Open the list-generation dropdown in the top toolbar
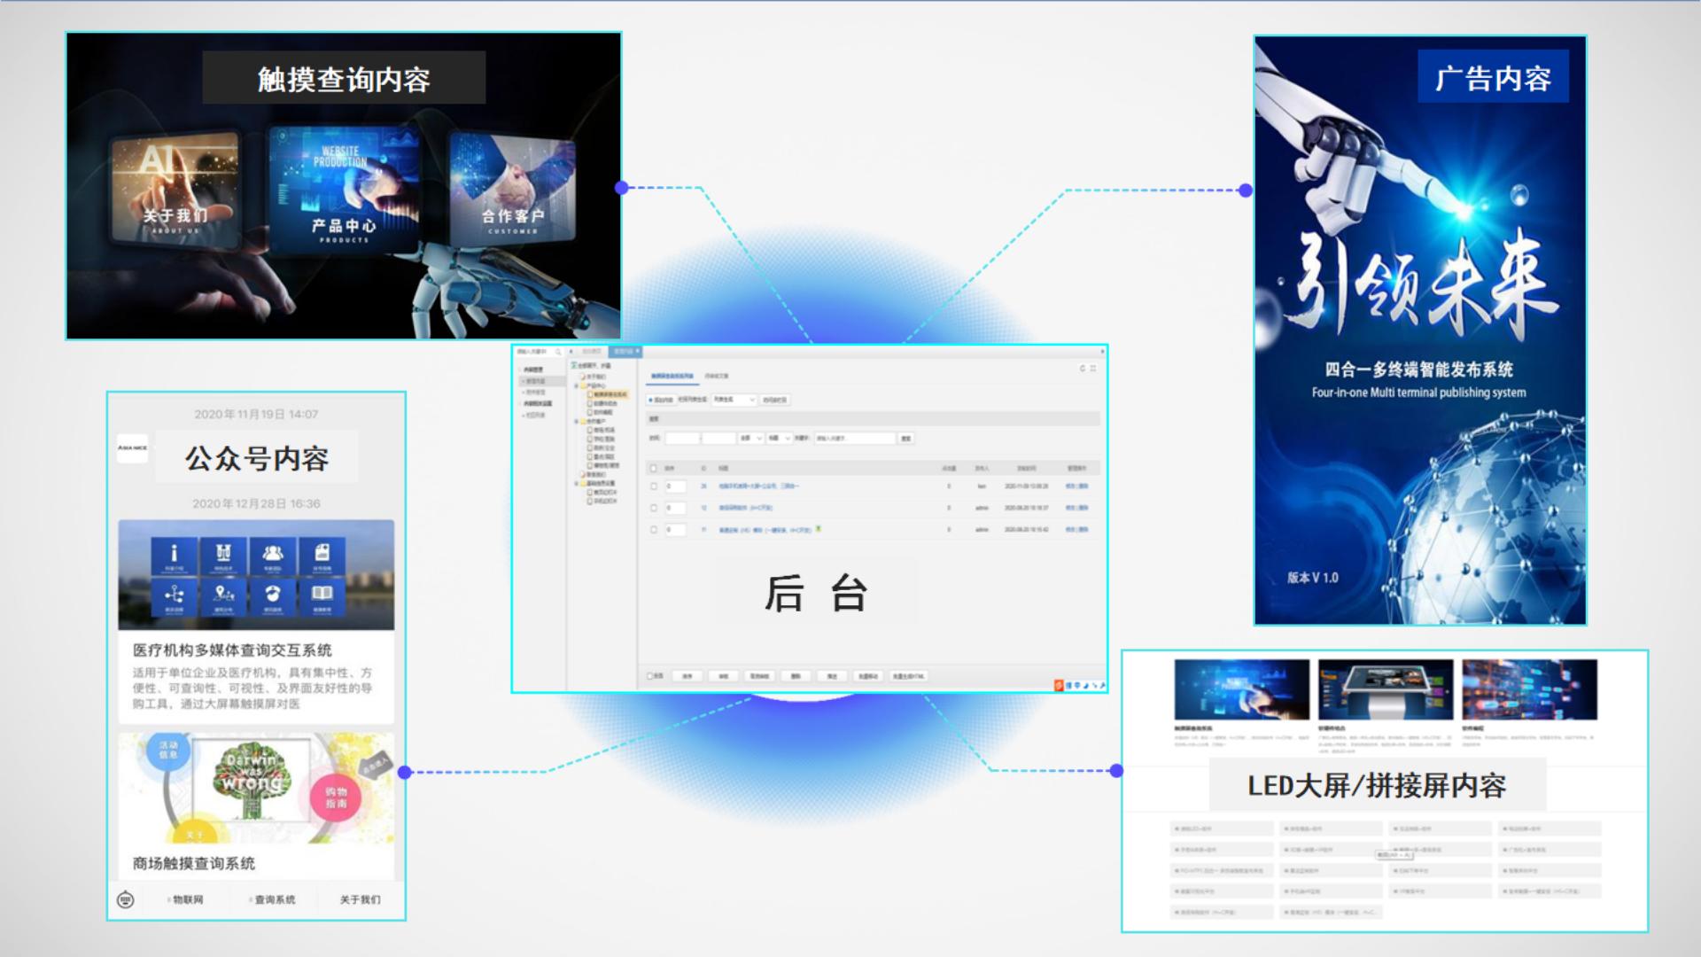1701x957 pixels. point(734,400)
